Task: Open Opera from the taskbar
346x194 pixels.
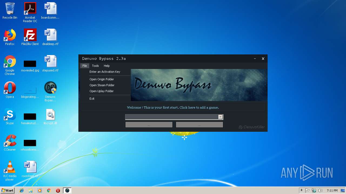Action: coord(58,190)
